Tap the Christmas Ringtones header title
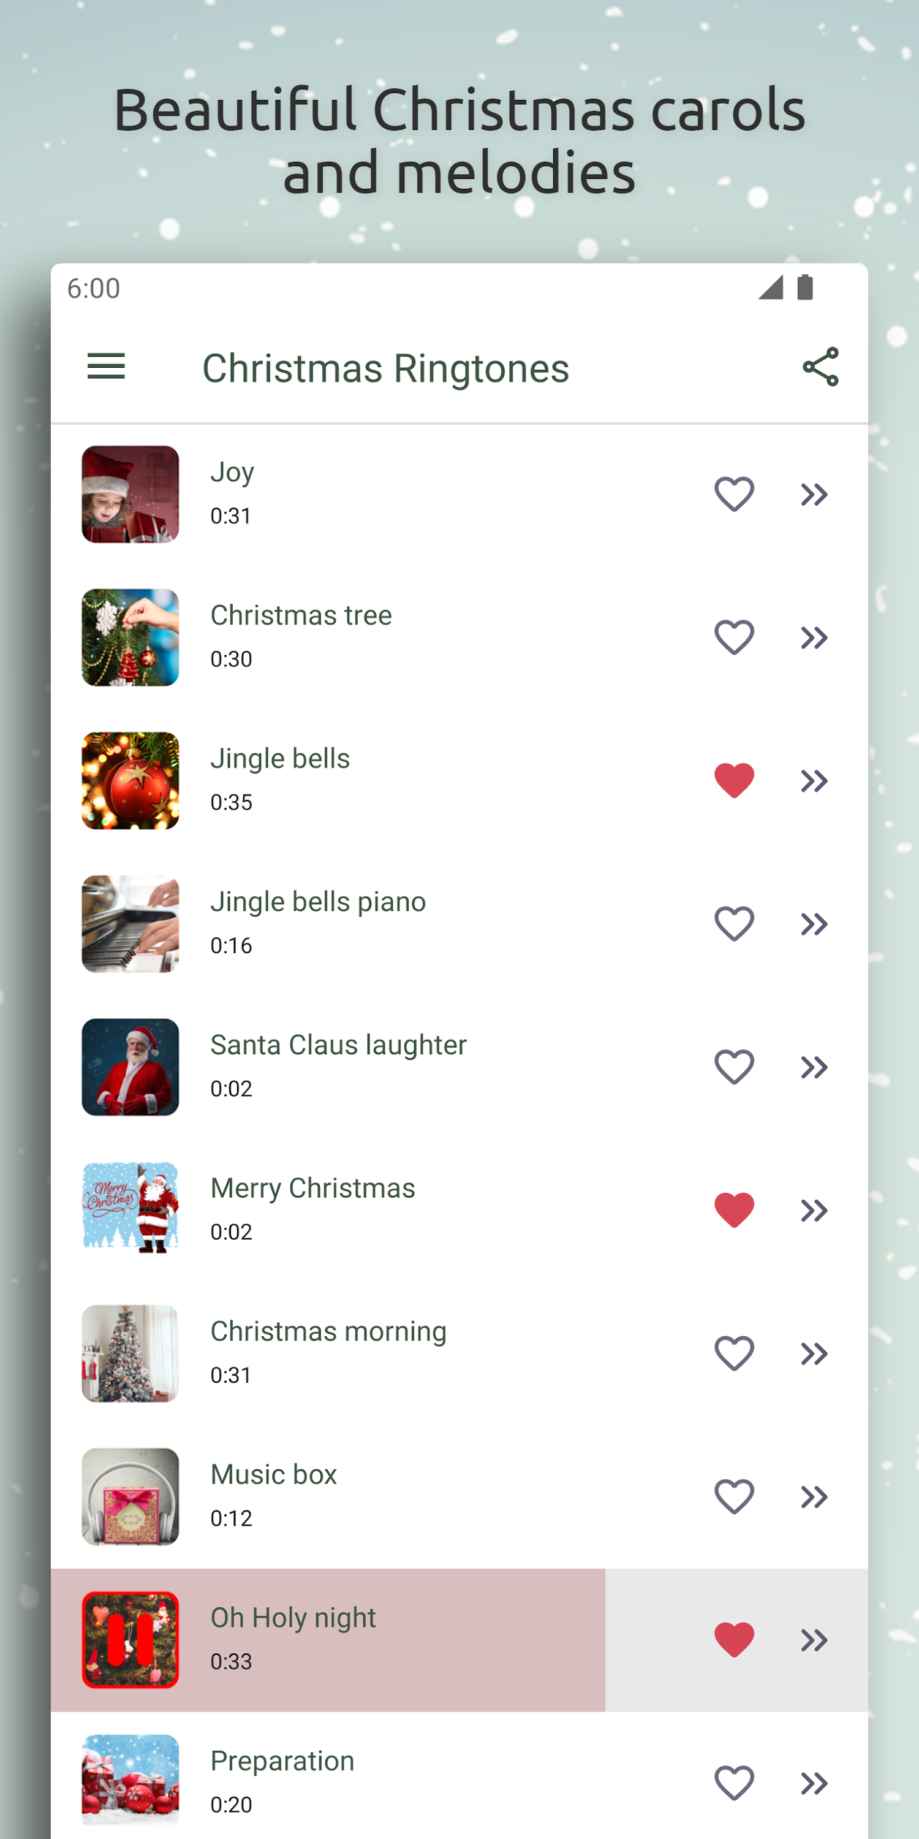919x1839 pixels. pos(385,368)
